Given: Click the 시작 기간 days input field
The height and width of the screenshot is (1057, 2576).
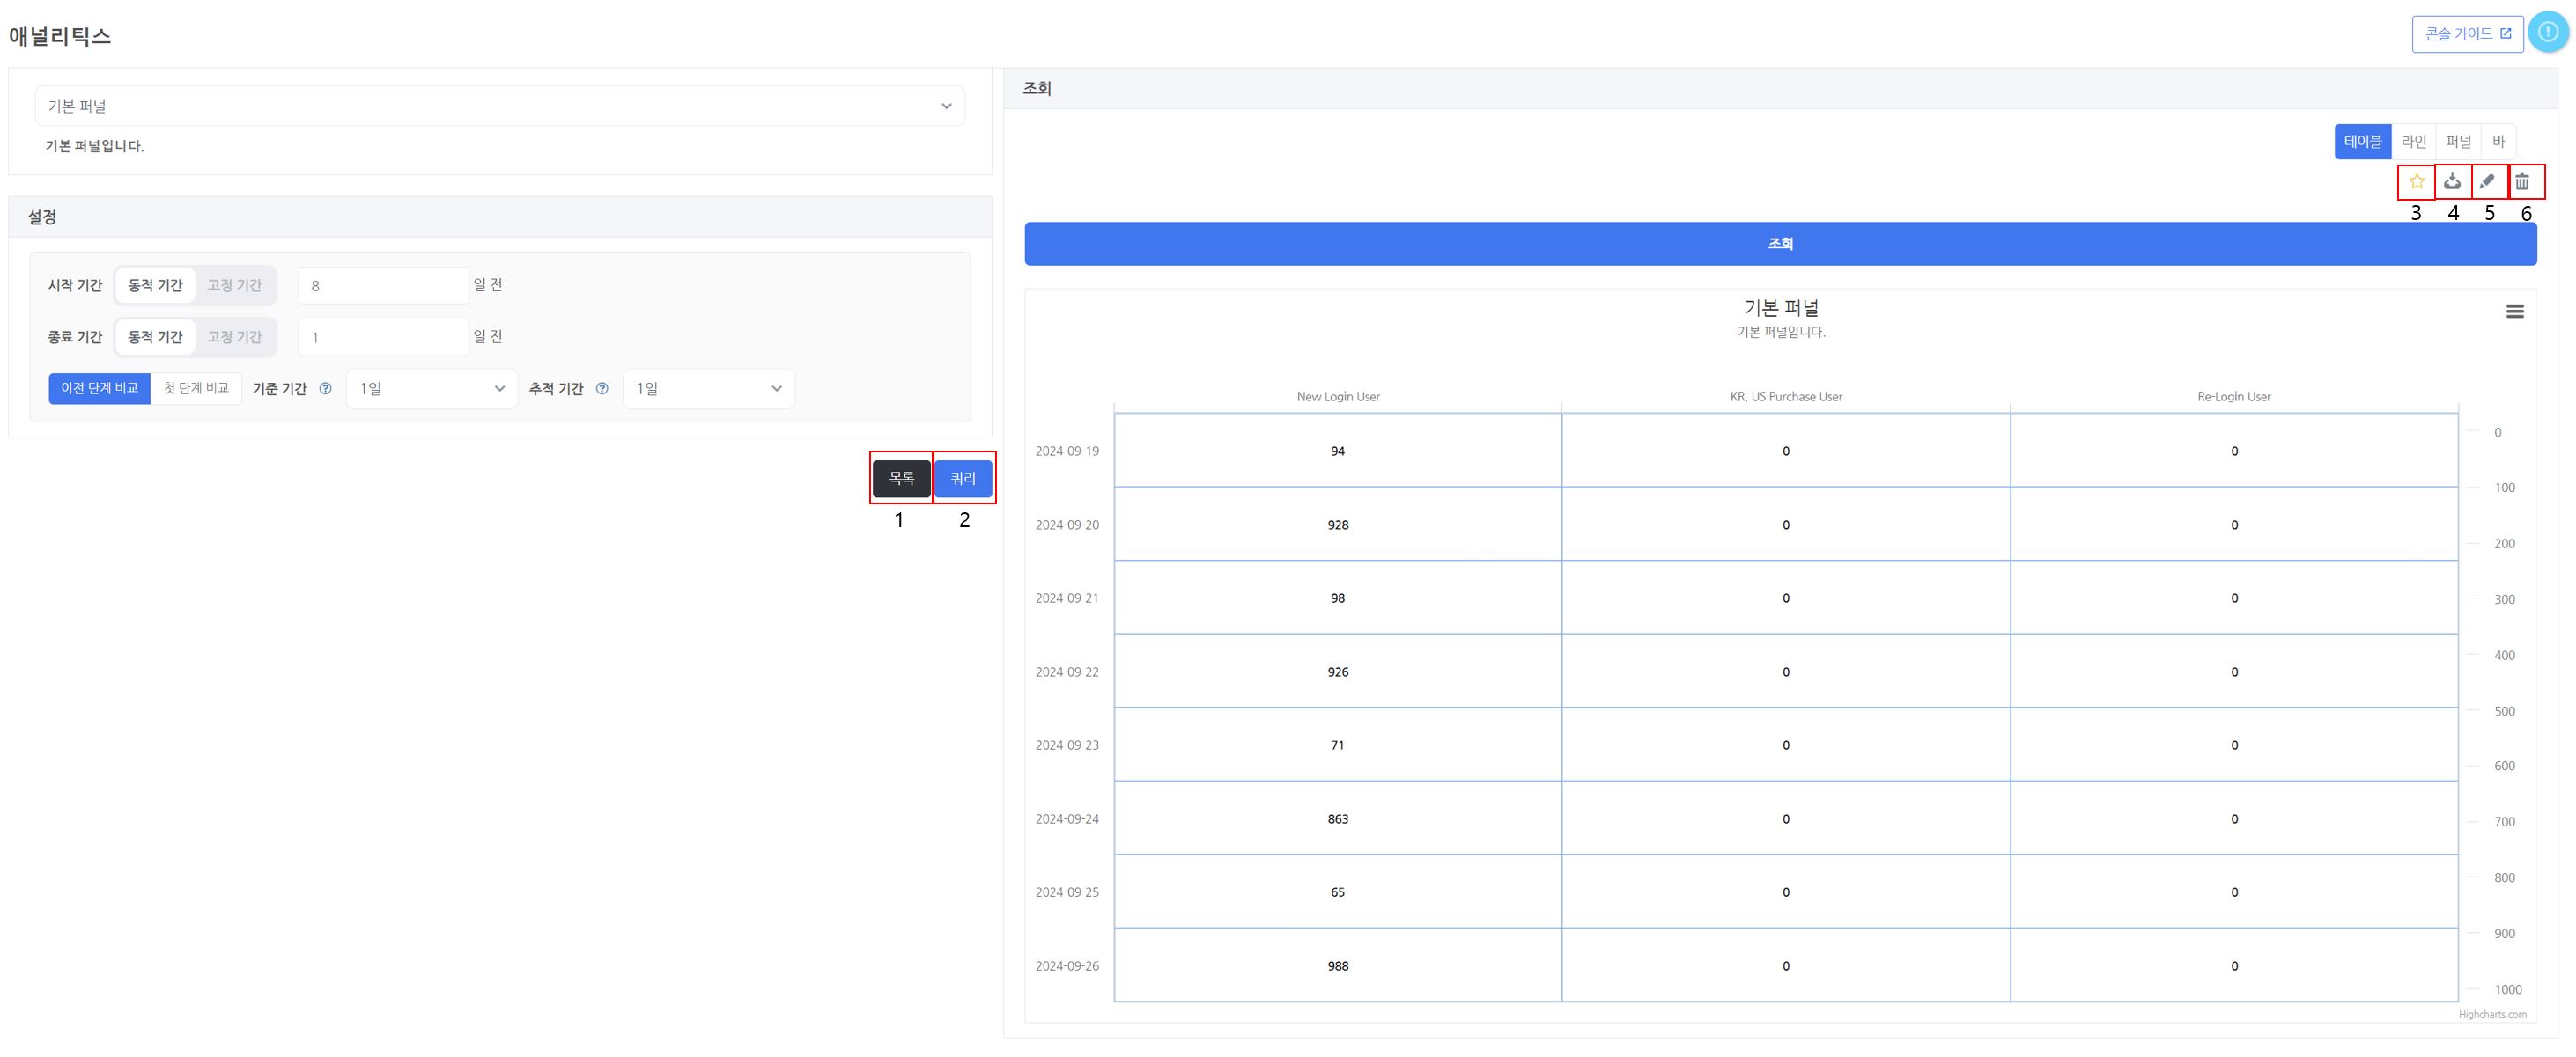Looking at the screenshot, I should tap(383, 286).
